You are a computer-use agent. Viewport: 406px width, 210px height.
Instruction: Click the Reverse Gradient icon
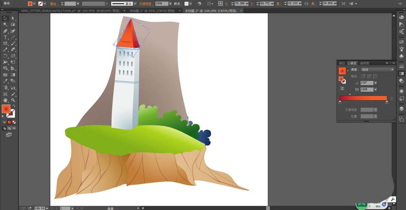point(342,88)
